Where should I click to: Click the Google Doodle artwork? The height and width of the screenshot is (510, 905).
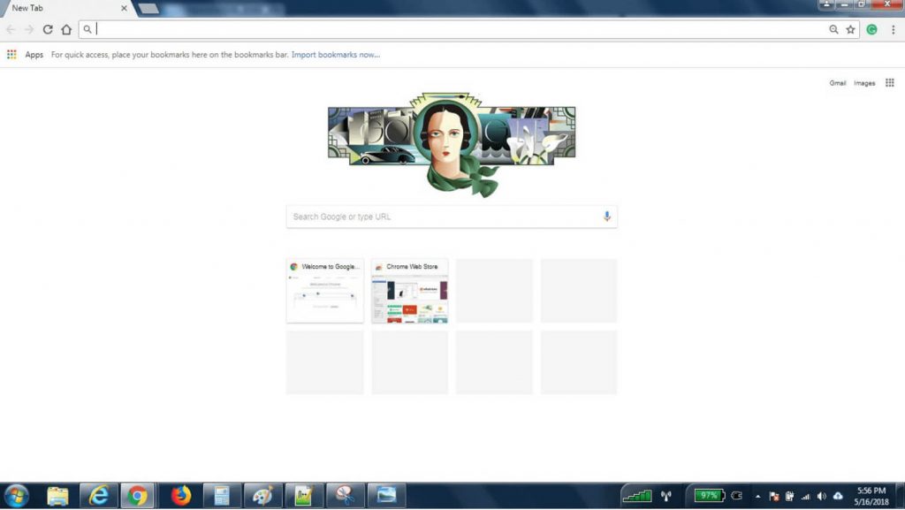click(452, 144)
